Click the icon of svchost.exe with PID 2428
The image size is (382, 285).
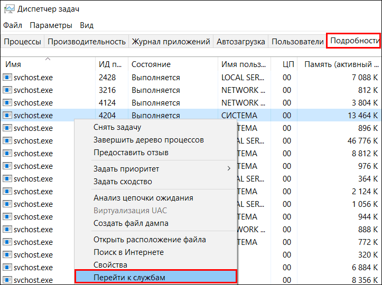point(7,78)
